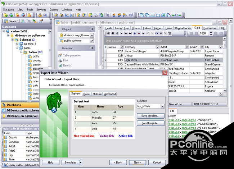Switch to the Multi-file wizard tab
This screenshot has height=169, width=234.
pyautogui.click(x=97, y=94)
